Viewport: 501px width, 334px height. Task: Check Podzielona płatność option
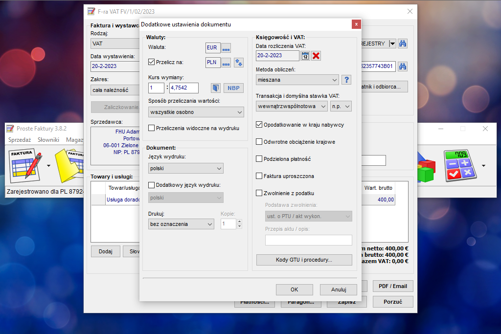point(259,159)
